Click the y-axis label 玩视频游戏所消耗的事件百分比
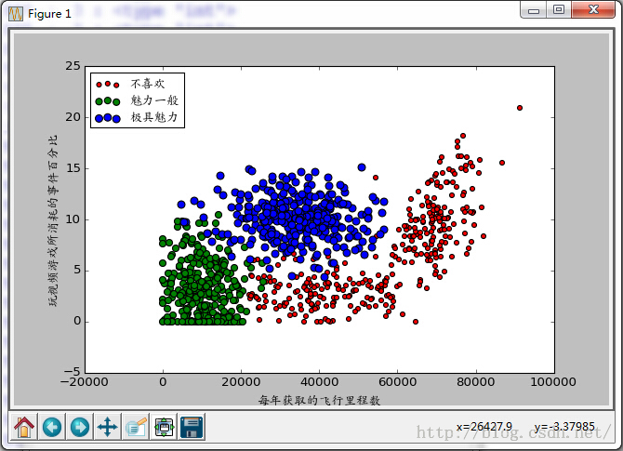The width and height of the screenshot is (623, 451). click(53, 220)
